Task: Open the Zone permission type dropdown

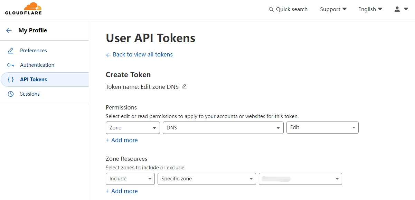Action: tap(133, 128)
